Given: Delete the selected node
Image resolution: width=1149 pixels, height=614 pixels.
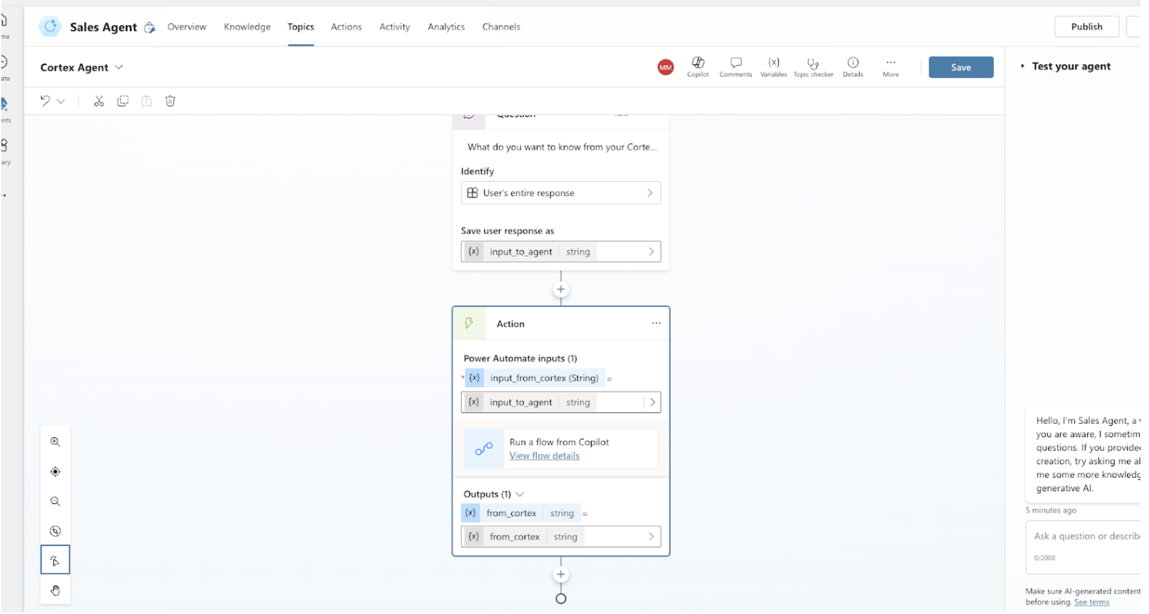Looking at the screenshot, I should [x=170, y=101].
